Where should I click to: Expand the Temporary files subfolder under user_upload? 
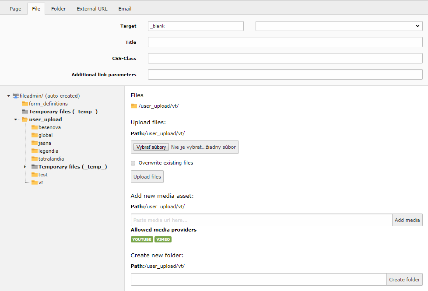pyautogui.click(x=25, y=167)
